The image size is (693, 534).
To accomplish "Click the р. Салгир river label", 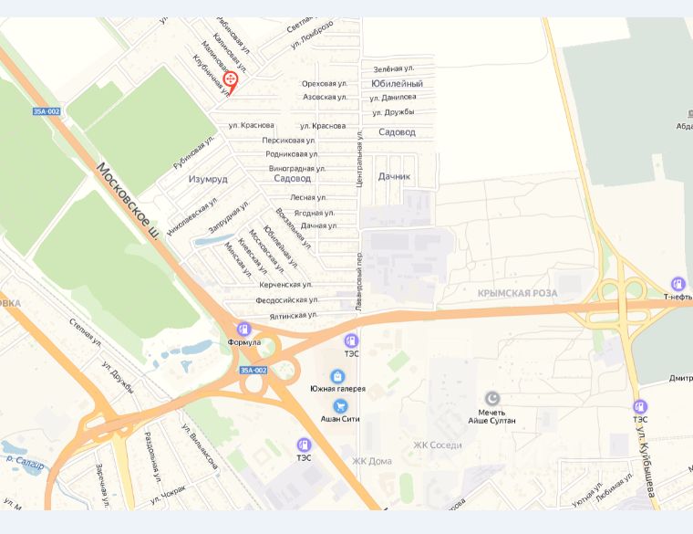I will [x=26, y=462].
